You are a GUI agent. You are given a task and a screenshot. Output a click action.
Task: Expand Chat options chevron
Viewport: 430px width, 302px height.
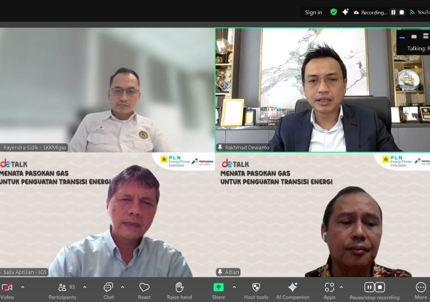[123, 287]
